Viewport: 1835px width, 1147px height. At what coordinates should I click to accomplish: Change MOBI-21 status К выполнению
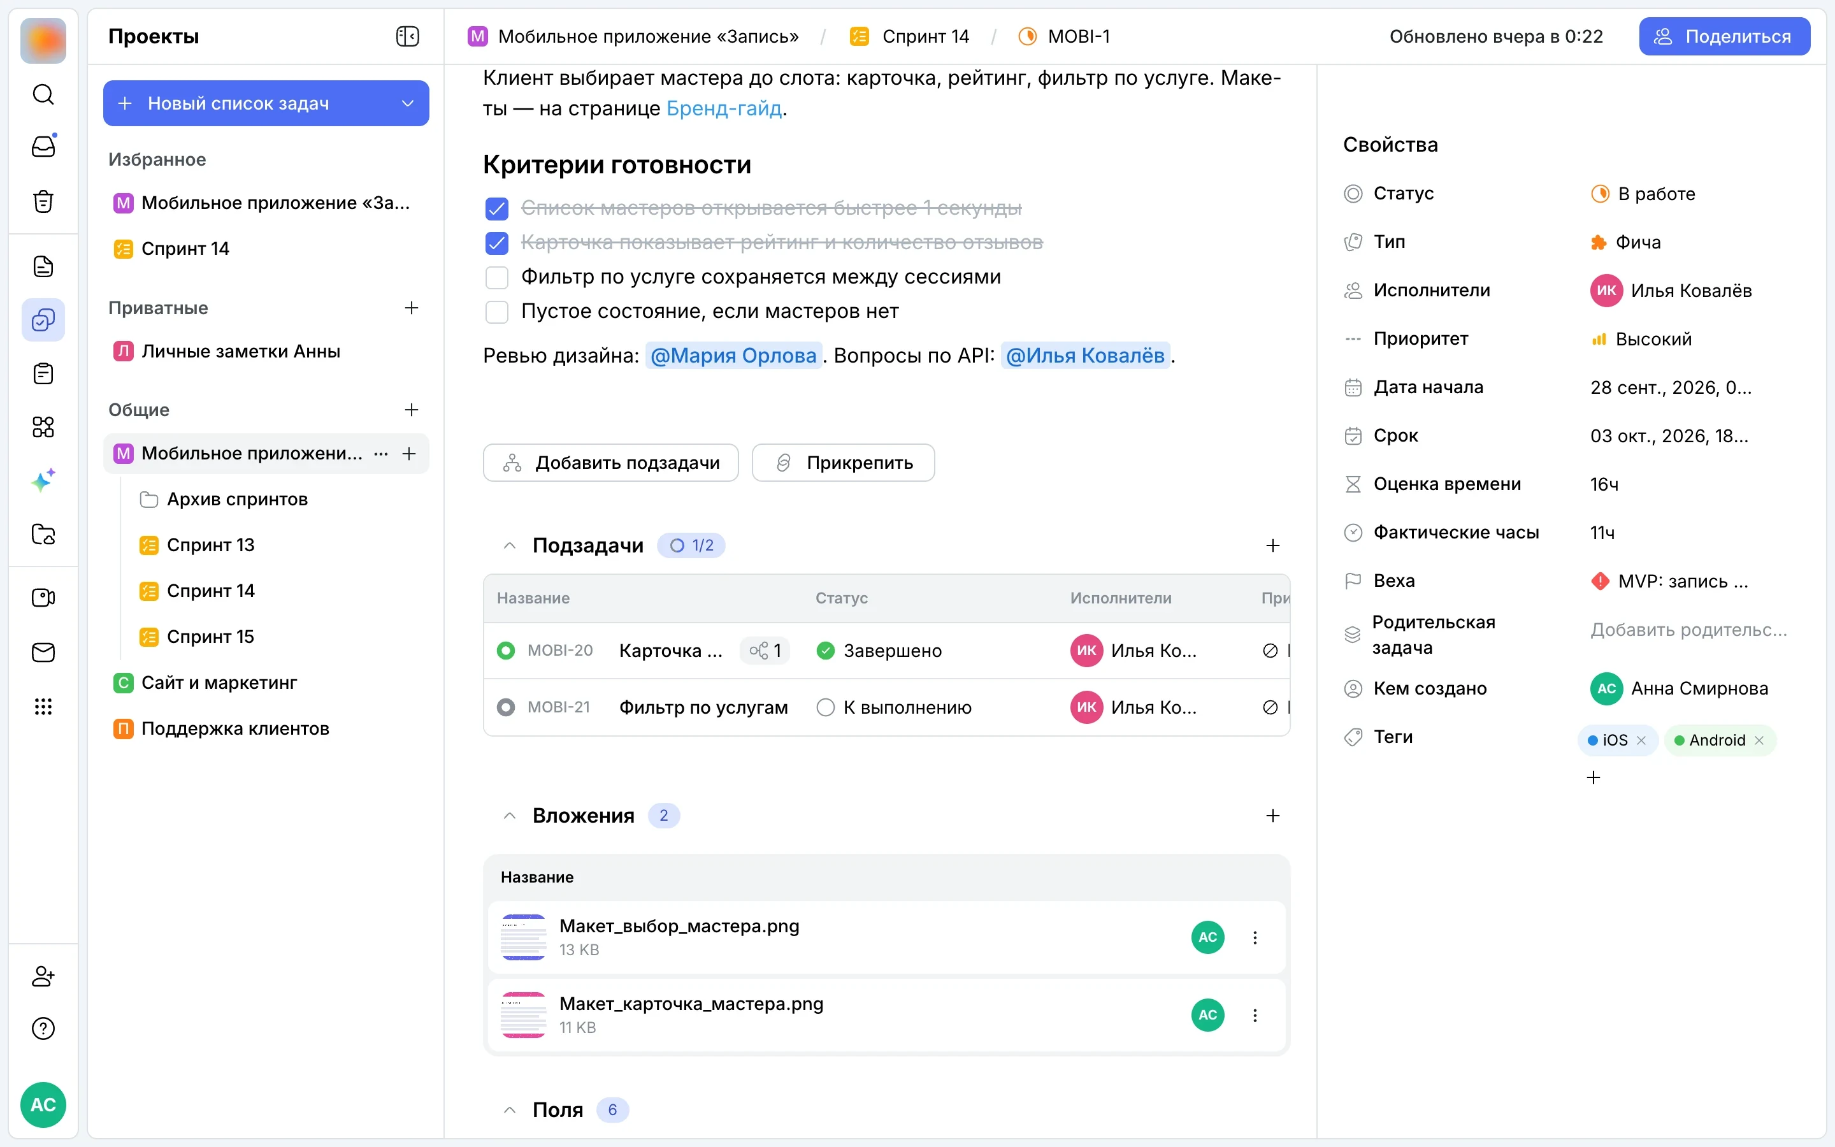tap(894, 707)
